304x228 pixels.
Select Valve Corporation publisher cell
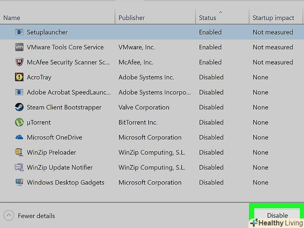pyautogui.click(x=144, y=107)
